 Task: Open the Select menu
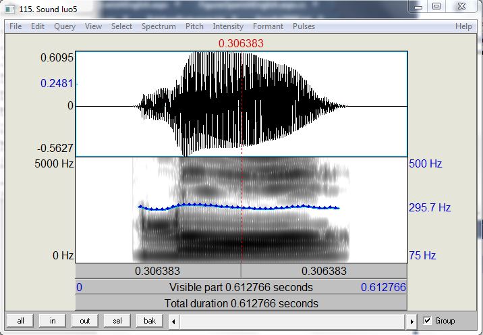tap(121, 26)
